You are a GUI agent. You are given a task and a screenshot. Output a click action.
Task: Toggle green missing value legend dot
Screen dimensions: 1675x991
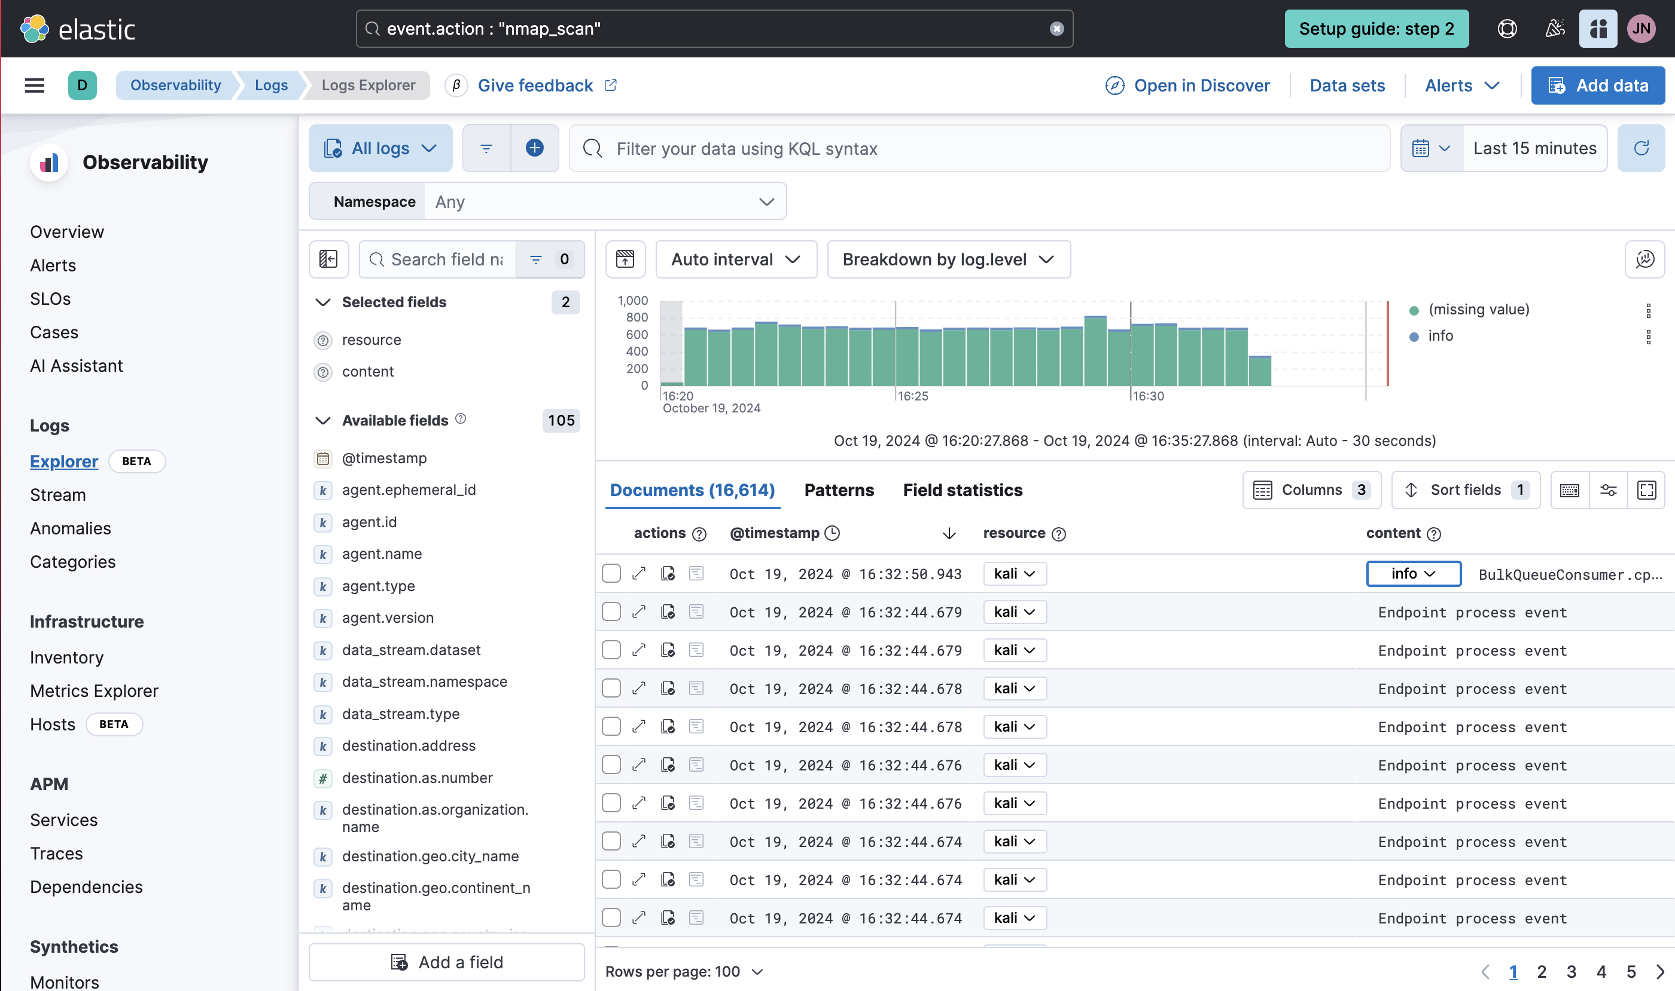click(x=1414, y=311)
